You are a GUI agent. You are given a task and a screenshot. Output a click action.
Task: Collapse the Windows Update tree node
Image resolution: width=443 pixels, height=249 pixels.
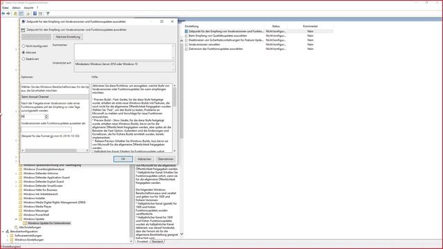16,219
